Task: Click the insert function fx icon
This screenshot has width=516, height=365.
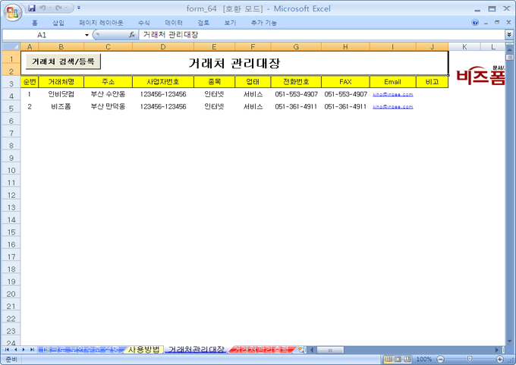Action: [132, 35]
